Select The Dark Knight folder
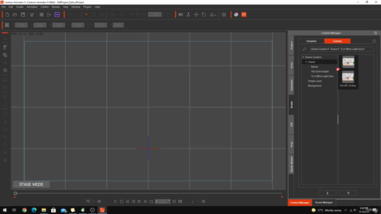Viewport: 381px width, 214px height. tap(320, 71)
